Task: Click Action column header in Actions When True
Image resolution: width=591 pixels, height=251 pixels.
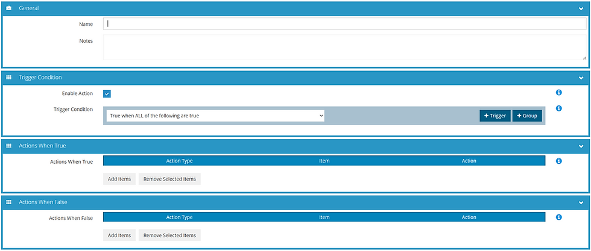Action: pyautogui.click(x=469, y=161)
